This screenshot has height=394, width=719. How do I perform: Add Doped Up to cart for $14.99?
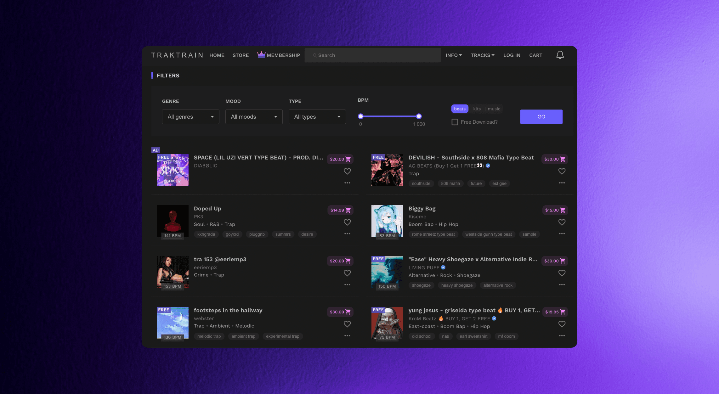click(340, 210)
